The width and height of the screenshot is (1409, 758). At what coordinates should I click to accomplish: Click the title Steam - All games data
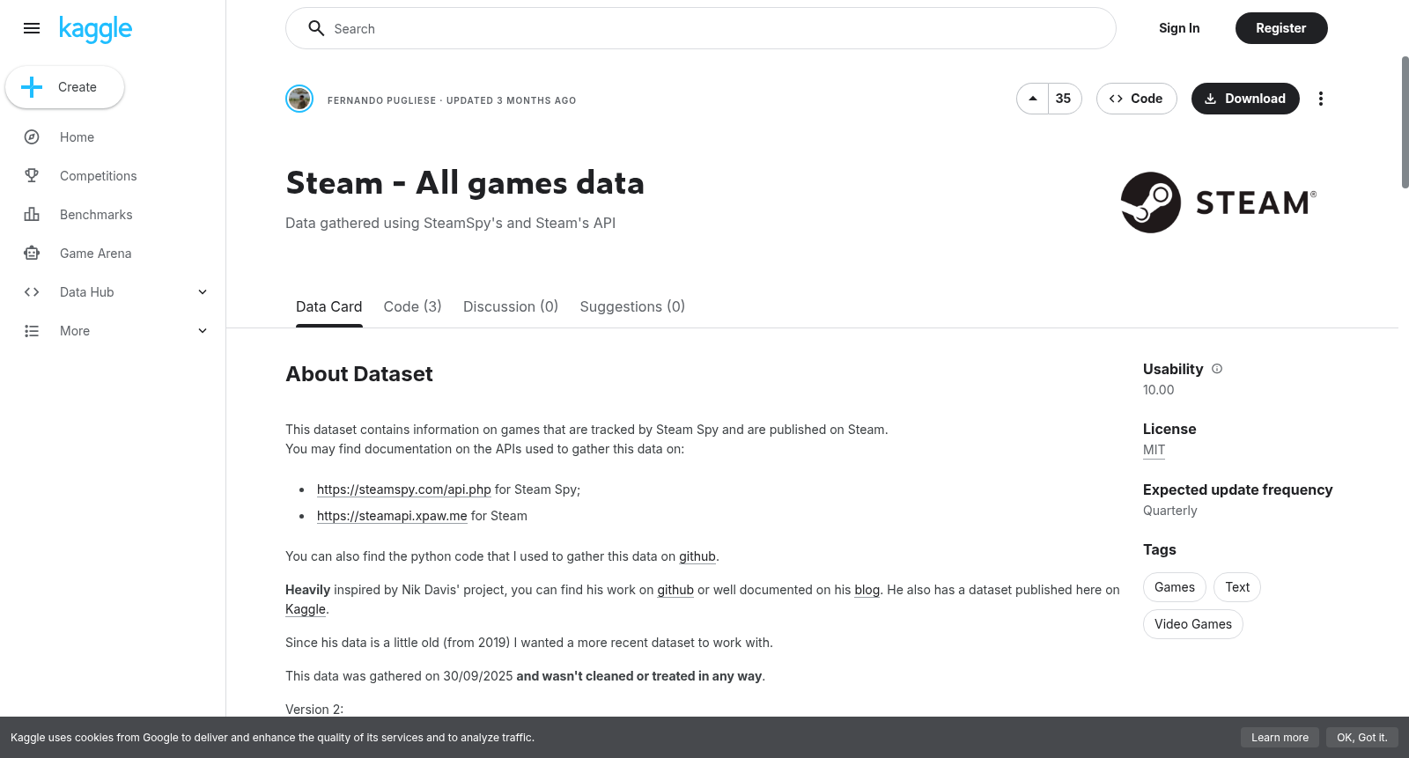[465, 183]
